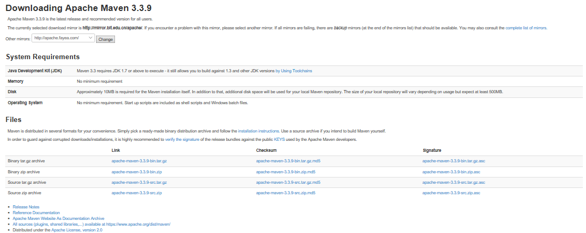Open the complete list of mirrors link
Image resolution: width=586 pixels, height=233 pixels.
point(526,28)
